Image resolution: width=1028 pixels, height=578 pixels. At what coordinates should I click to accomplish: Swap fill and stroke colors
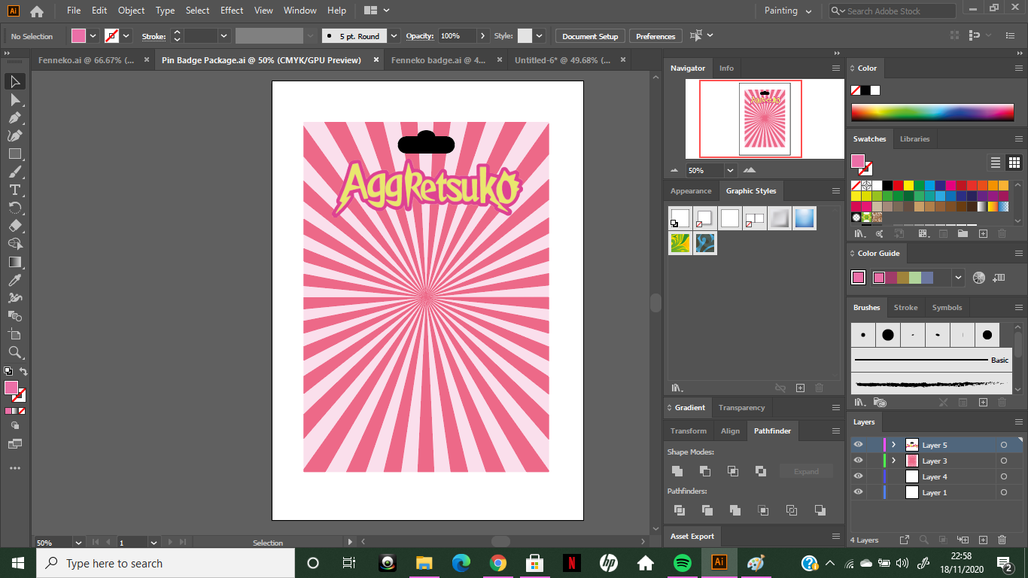23,372
